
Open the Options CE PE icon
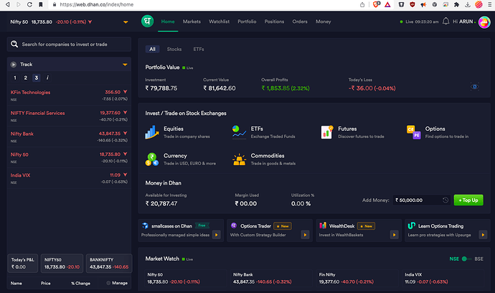pyautogui.click(x=413, y=132)
